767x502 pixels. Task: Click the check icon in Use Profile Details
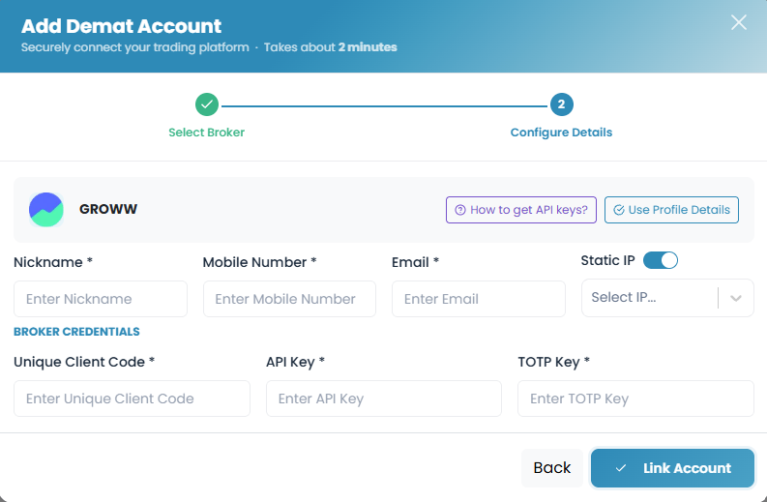[x=619, y=210]
